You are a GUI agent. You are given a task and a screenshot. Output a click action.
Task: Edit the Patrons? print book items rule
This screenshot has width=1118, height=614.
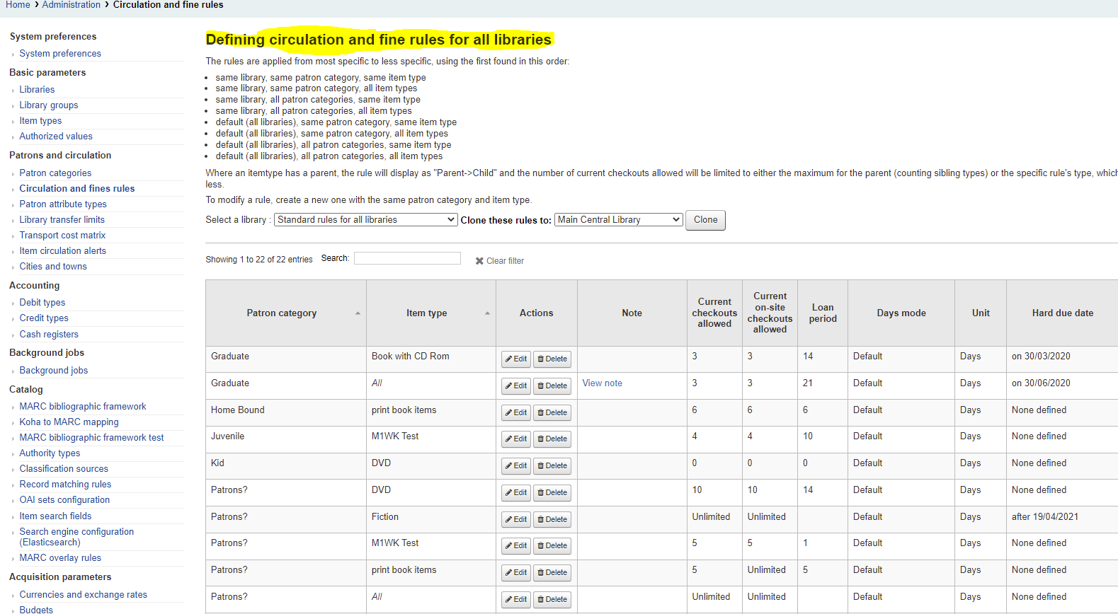[516, 573]
